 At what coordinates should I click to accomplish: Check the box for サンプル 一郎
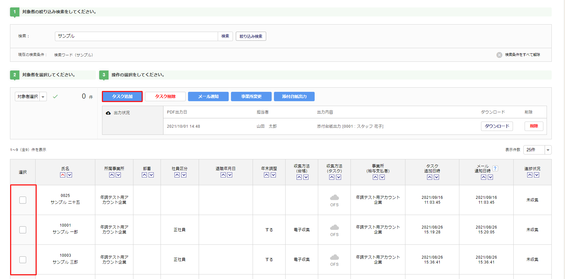[23, 230]
